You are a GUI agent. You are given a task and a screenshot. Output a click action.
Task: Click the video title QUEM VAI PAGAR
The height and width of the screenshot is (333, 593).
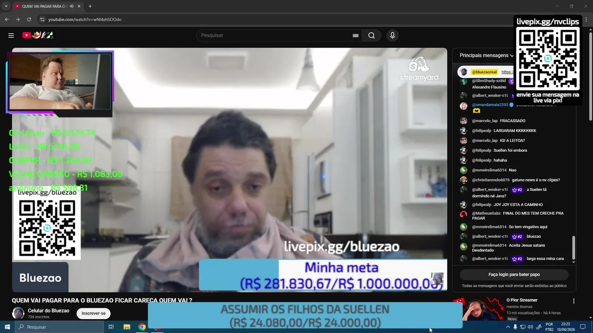(x=102, y=300)
